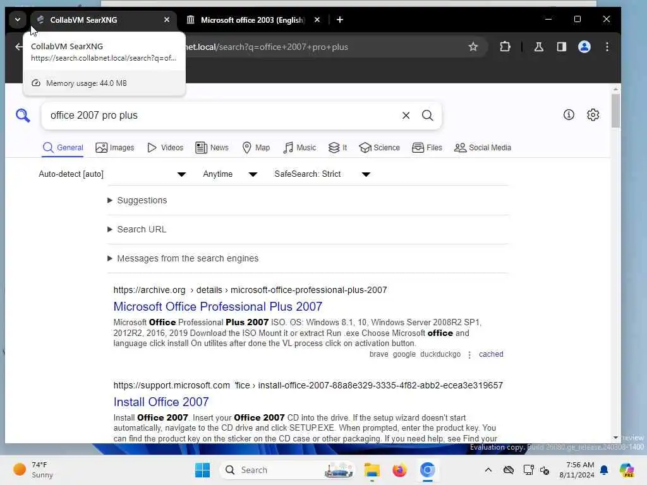The image size is (647, 485).
Task: Open the clock showing 7:56 AM
Action: tap(576, 470)
